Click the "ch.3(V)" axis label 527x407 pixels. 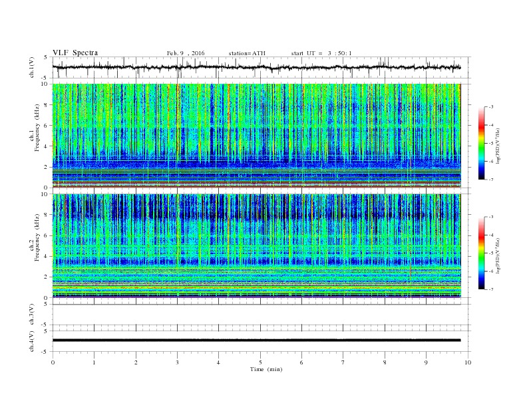tap(32, 315)
